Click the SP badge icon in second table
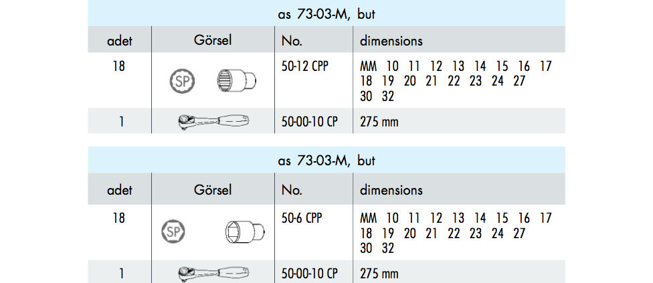This screenshot has width=653, height=283. [x=173, y=231]
